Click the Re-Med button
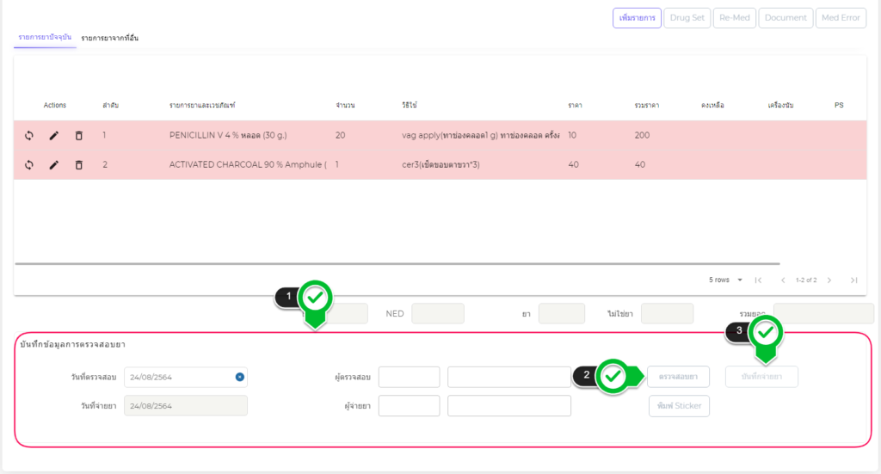 tap(734, 18)
